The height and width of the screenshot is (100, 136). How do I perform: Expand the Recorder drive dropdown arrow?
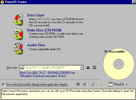pos(82,68)
